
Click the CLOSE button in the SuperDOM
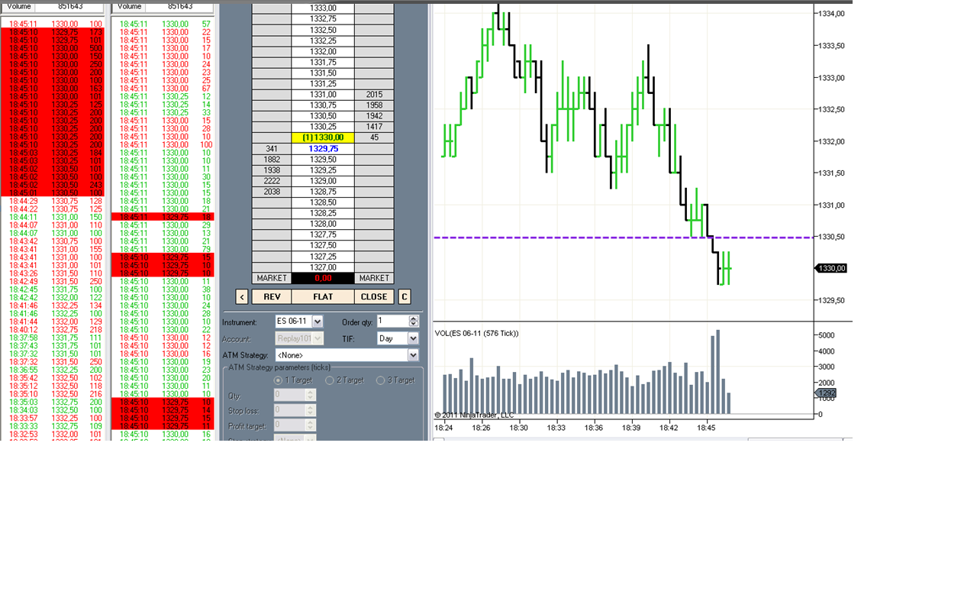point(374,297)
